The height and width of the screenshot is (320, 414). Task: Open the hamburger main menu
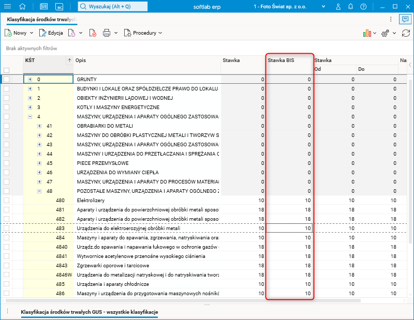point(7,7)
